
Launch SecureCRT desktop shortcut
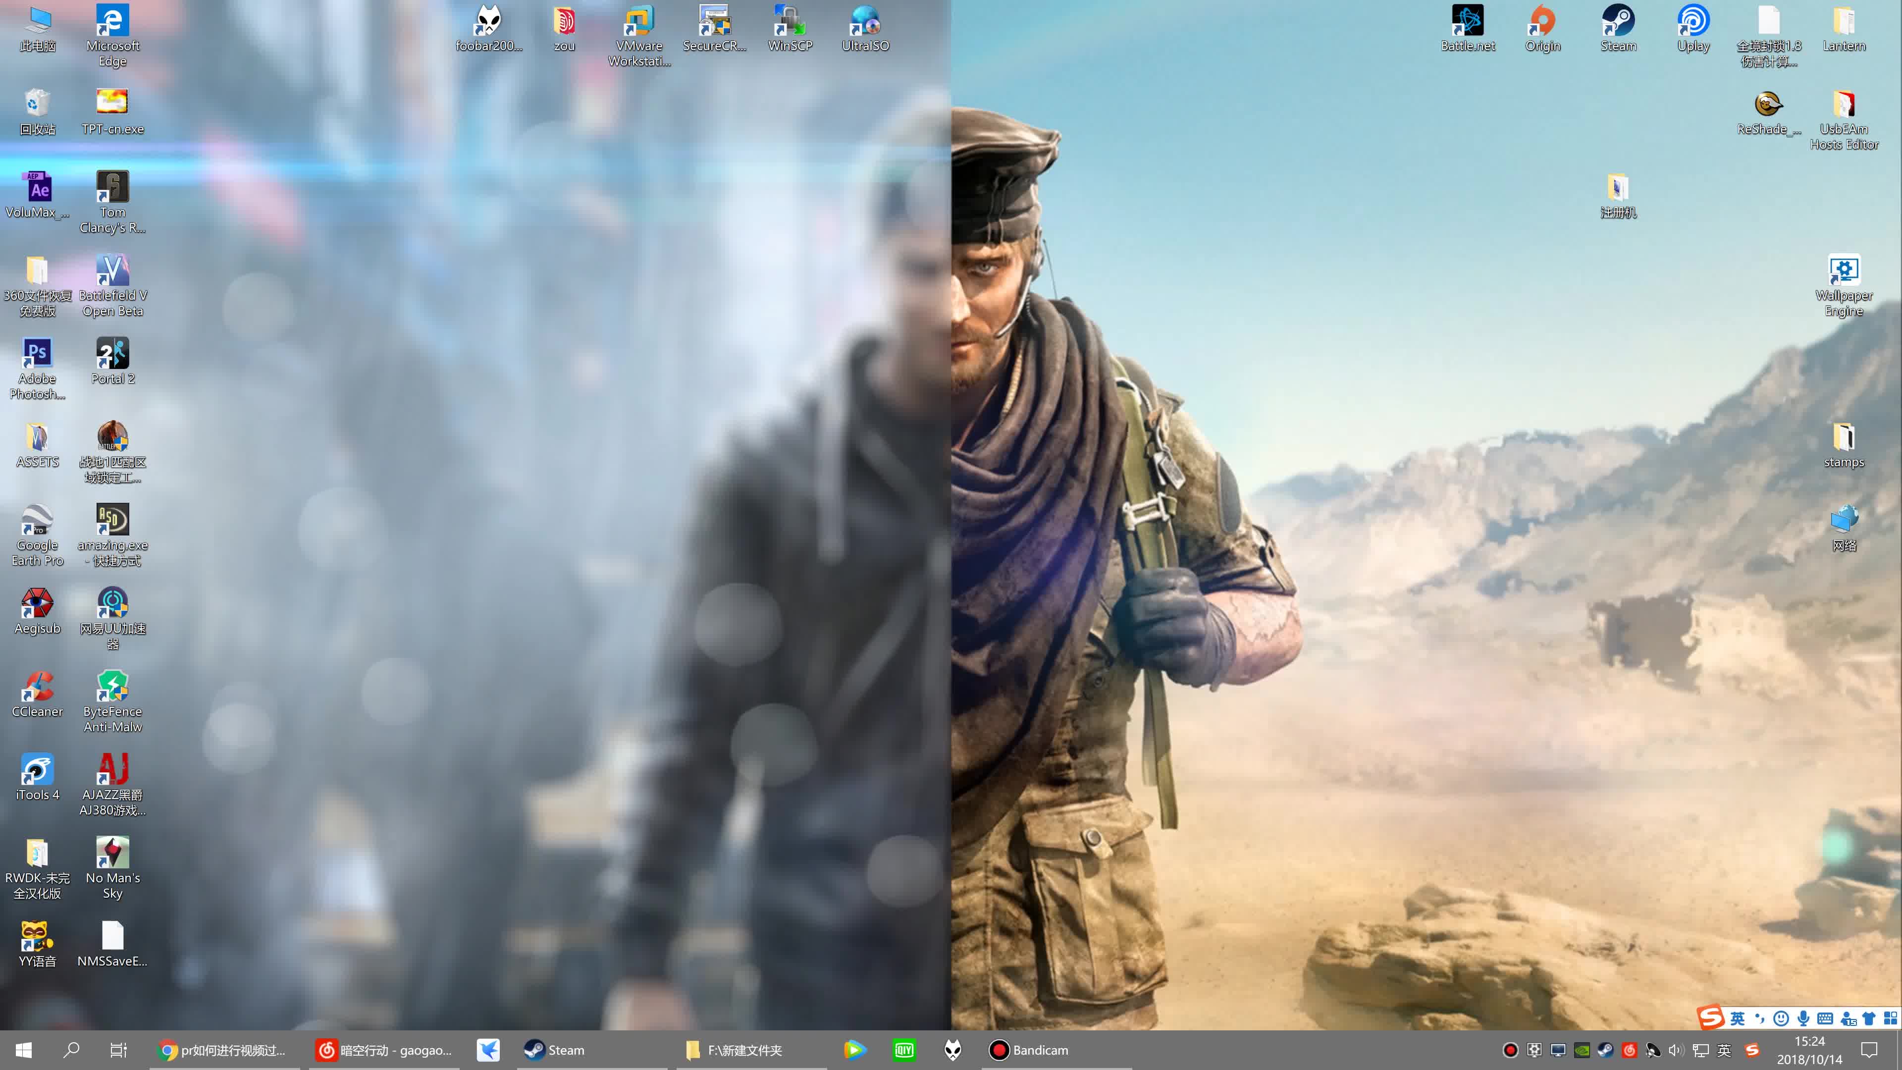pyautogui.click(x=714, y=28)
